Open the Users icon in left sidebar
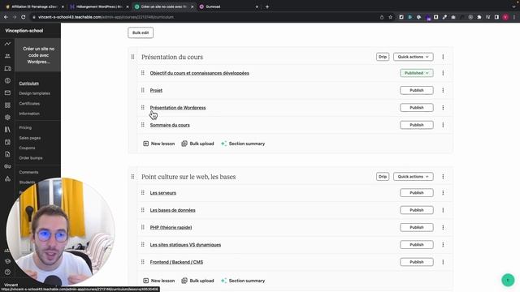Viewport: 520px width, 292px height. click(7, 56)
